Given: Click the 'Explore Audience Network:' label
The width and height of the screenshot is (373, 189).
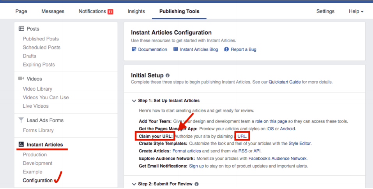Looking at the screenshot, I should 167,158.
